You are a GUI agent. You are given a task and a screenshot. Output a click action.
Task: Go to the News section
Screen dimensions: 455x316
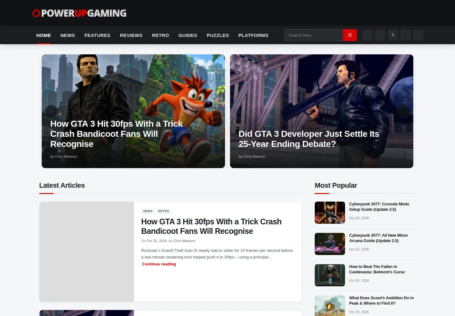point(68,35)
